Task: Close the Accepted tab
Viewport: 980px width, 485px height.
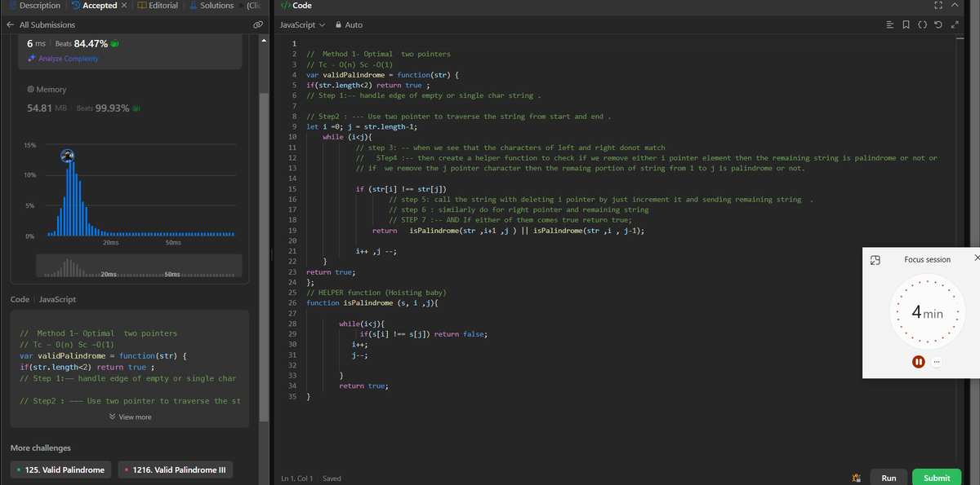Action: click(124, 6)
